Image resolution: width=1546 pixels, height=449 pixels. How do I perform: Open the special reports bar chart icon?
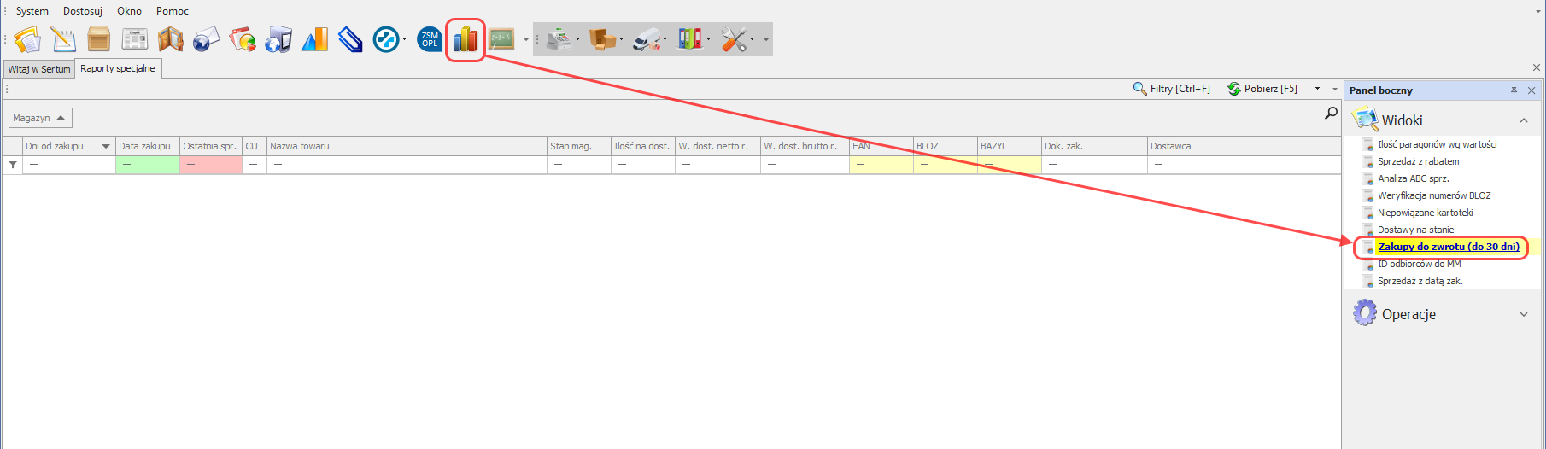[466, 39]
